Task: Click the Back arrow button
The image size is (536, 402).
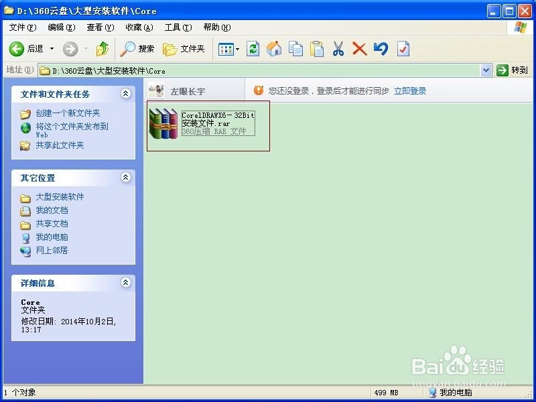Action: 16,49
